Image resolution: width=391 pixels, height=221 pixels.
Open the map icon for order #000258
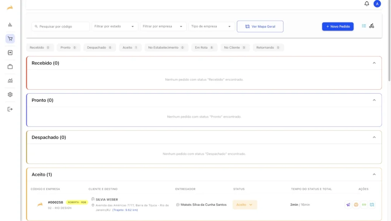tap(372, 205)
